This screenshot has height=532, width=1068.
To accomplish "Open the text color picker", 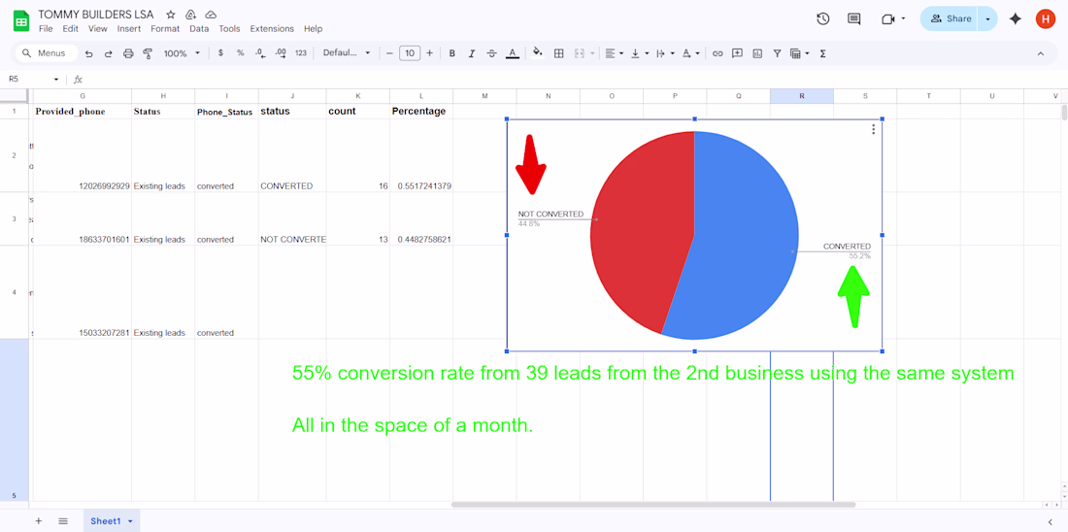I will coord(513,53).
